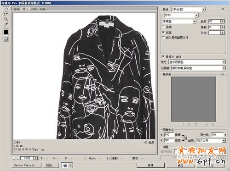Select the Zoom tool
The height and width of the screenshot is (171, 230).
(x=6, y=19)
